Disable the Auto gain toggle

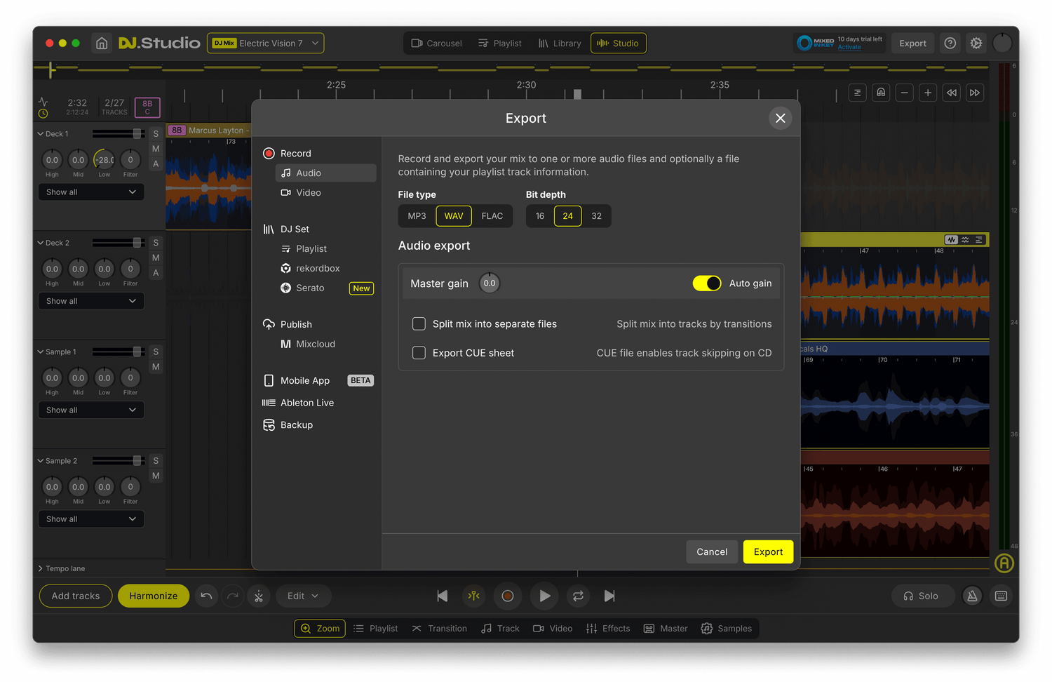click(706, 283)
